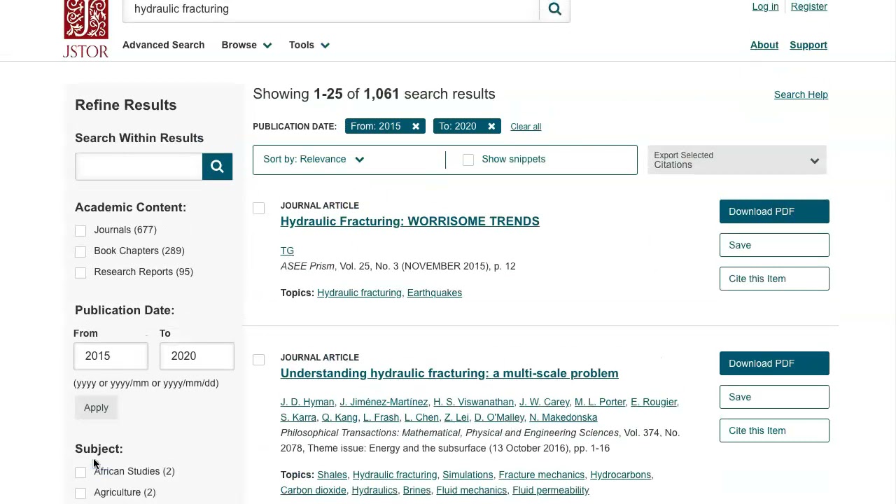Check the African Studies (2) subject
Viewport: 896px width, 504px height.
pyautogui.click(x=80, y=472)
